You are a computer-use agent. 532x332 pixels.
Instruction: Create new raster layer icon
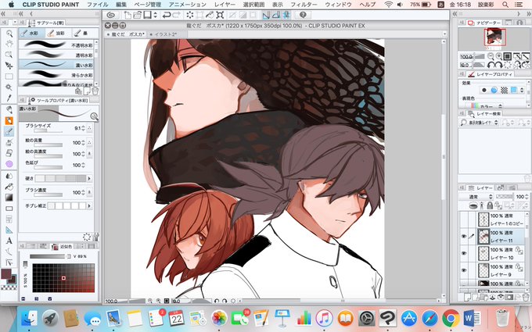[467, 298]
